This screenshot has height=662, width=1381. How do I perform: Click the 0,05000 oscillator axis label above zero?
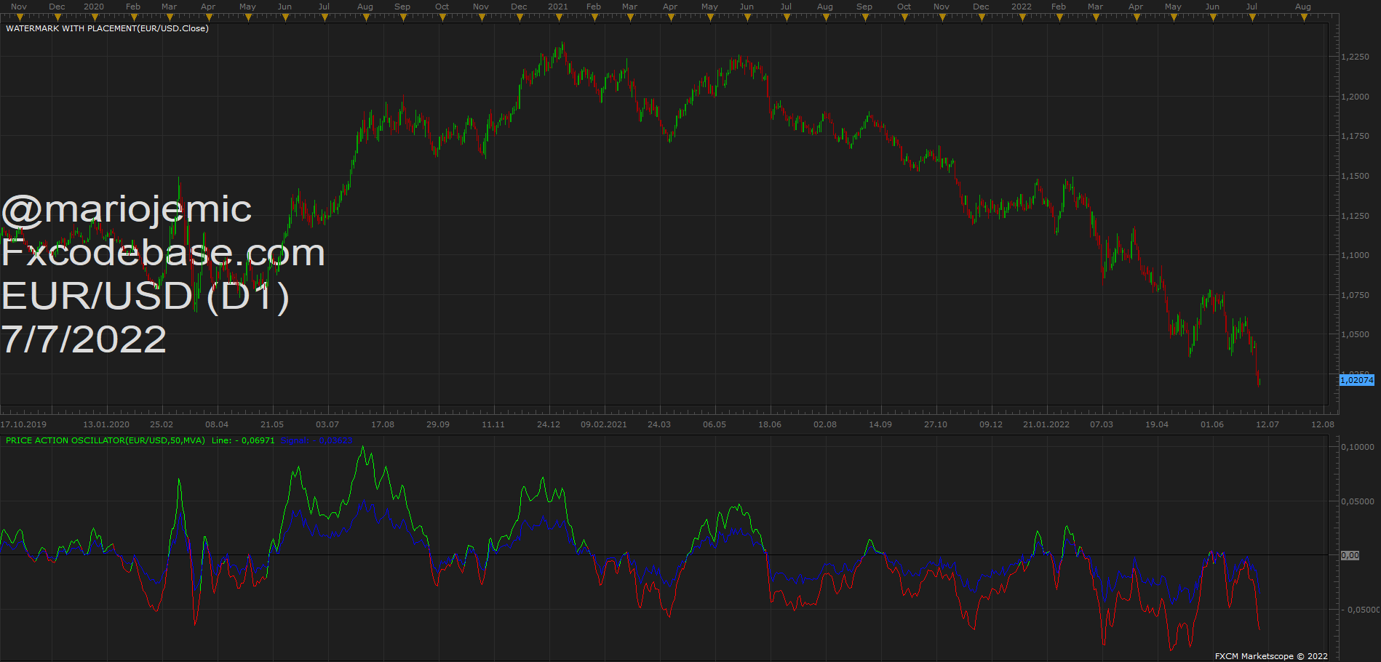click(x=1358, y=501)
